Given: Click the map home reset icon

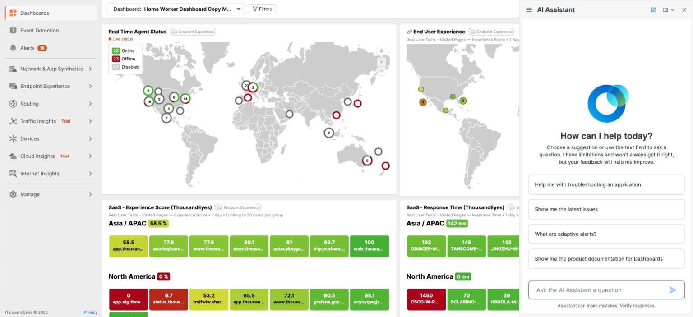Looking at the screenshot, I should click(381, 51).
